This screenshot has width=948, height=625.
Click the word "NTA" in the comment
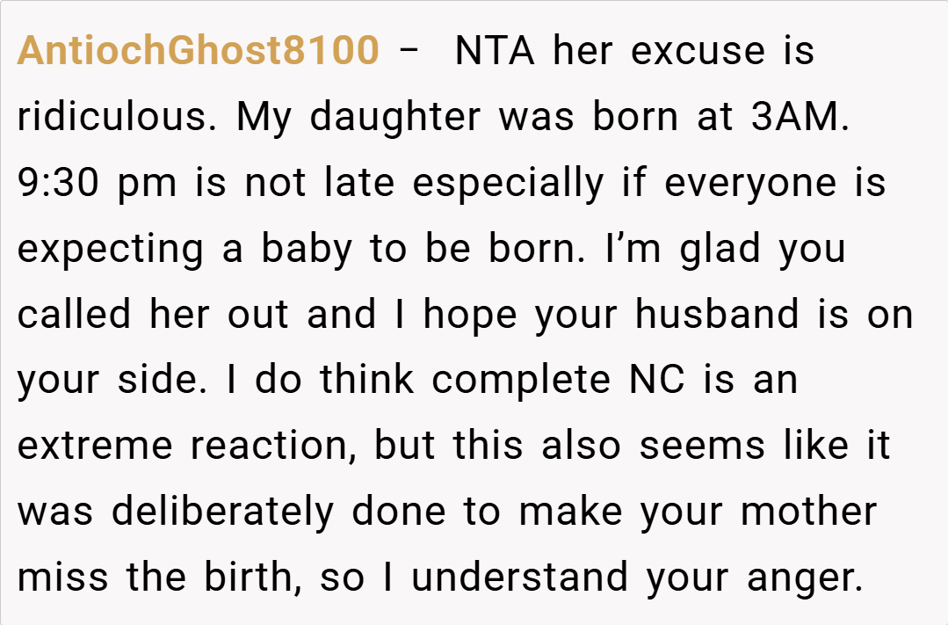[x=494, y=52]
